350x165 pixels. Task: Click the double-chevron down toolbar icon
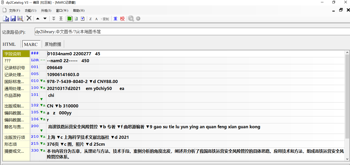(54, 19)
